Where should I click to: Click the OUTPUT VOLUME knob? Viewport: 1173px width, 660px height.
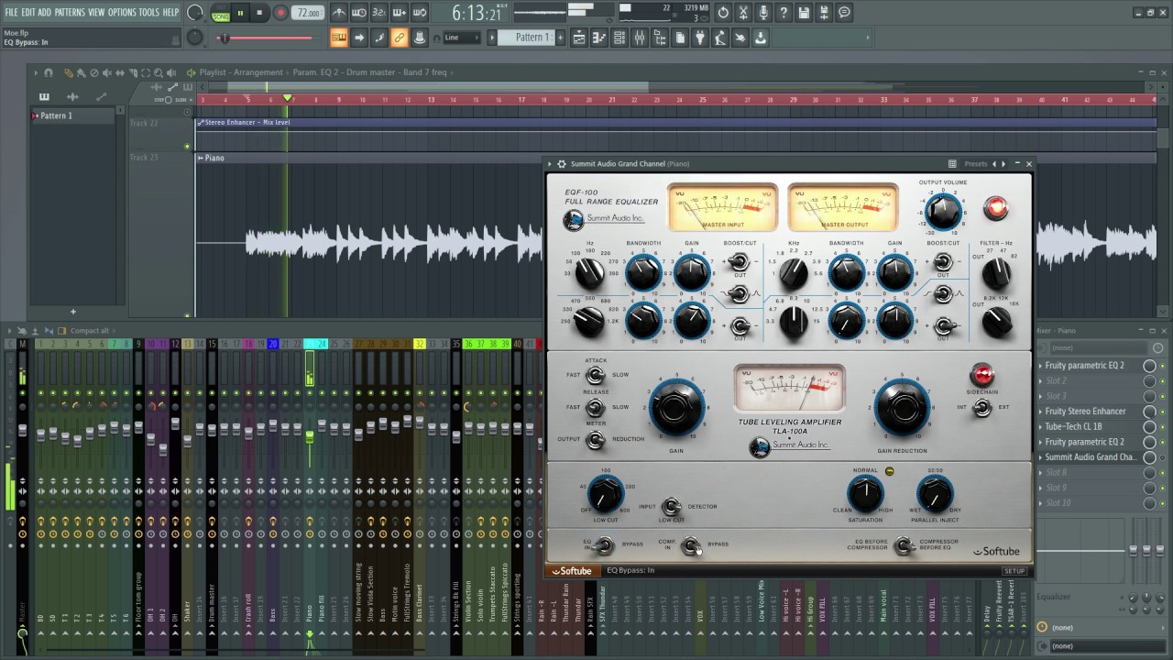point(943,212)
